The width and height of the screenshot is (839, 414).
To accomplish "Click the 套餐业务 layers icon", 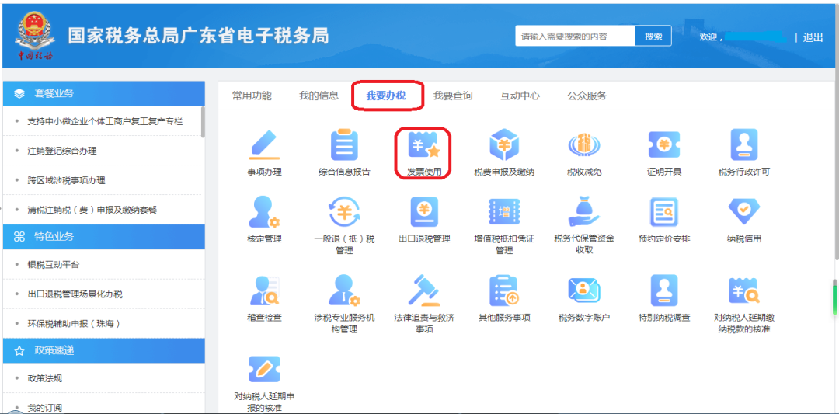I will point(19,94).
